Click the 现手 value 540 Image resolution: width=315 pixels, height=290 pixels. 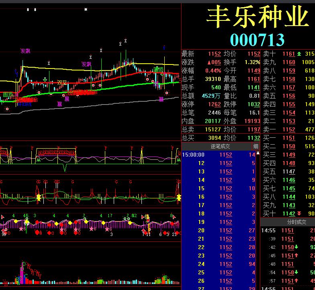pos(216,87)
